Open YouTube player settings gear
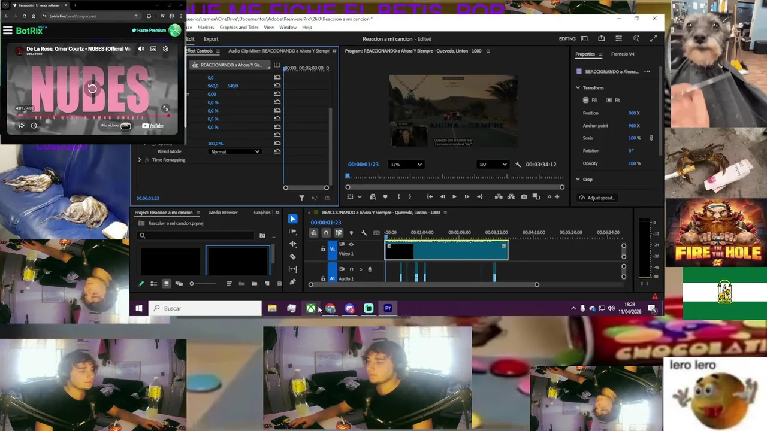The height and width of the screenshot is (431, 767). (x=165, y=49)
